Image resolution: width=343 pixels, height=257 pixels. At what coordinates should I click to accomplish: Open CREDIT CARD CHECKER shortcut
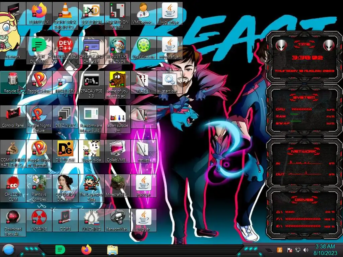pos(91,51)
